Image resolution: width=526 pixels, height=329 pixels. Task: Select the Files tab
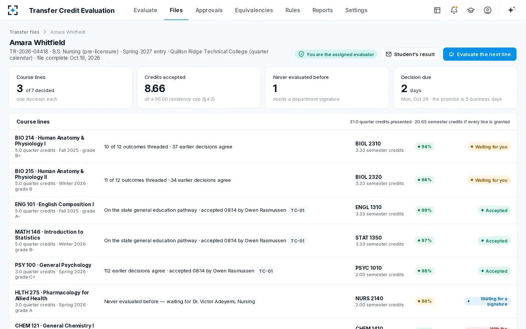176,10
